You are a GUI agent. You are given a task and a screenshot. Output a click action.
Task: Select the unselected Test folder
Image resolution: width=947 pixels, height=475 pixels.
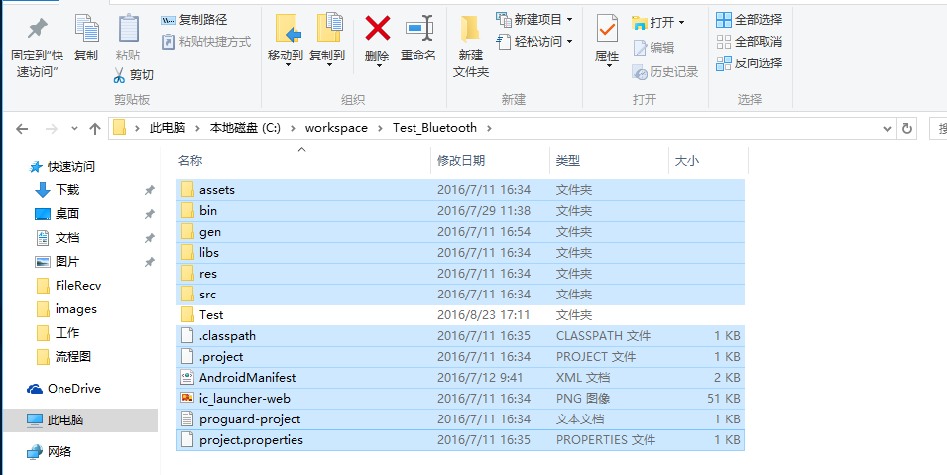(x=459, y=315)
